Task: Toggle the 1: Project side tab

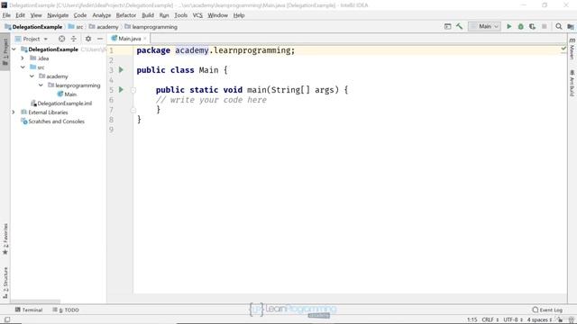Action: pos(5,52)
